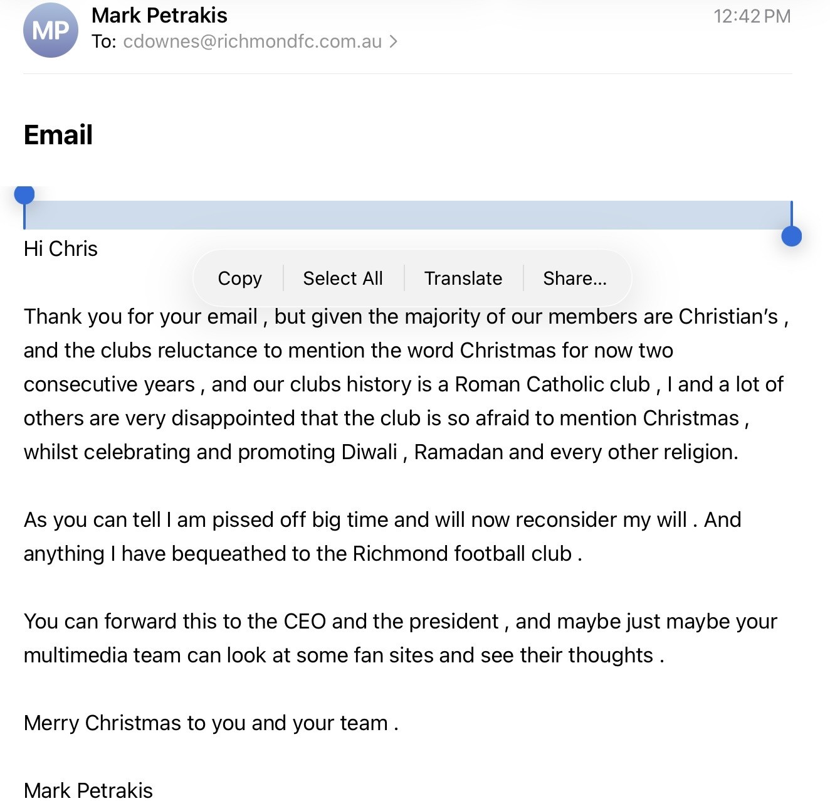Viewport: 830px width, 801px height.
Task: Click the 12:42 PM timestamp
Action: click(x=752, y=16)
